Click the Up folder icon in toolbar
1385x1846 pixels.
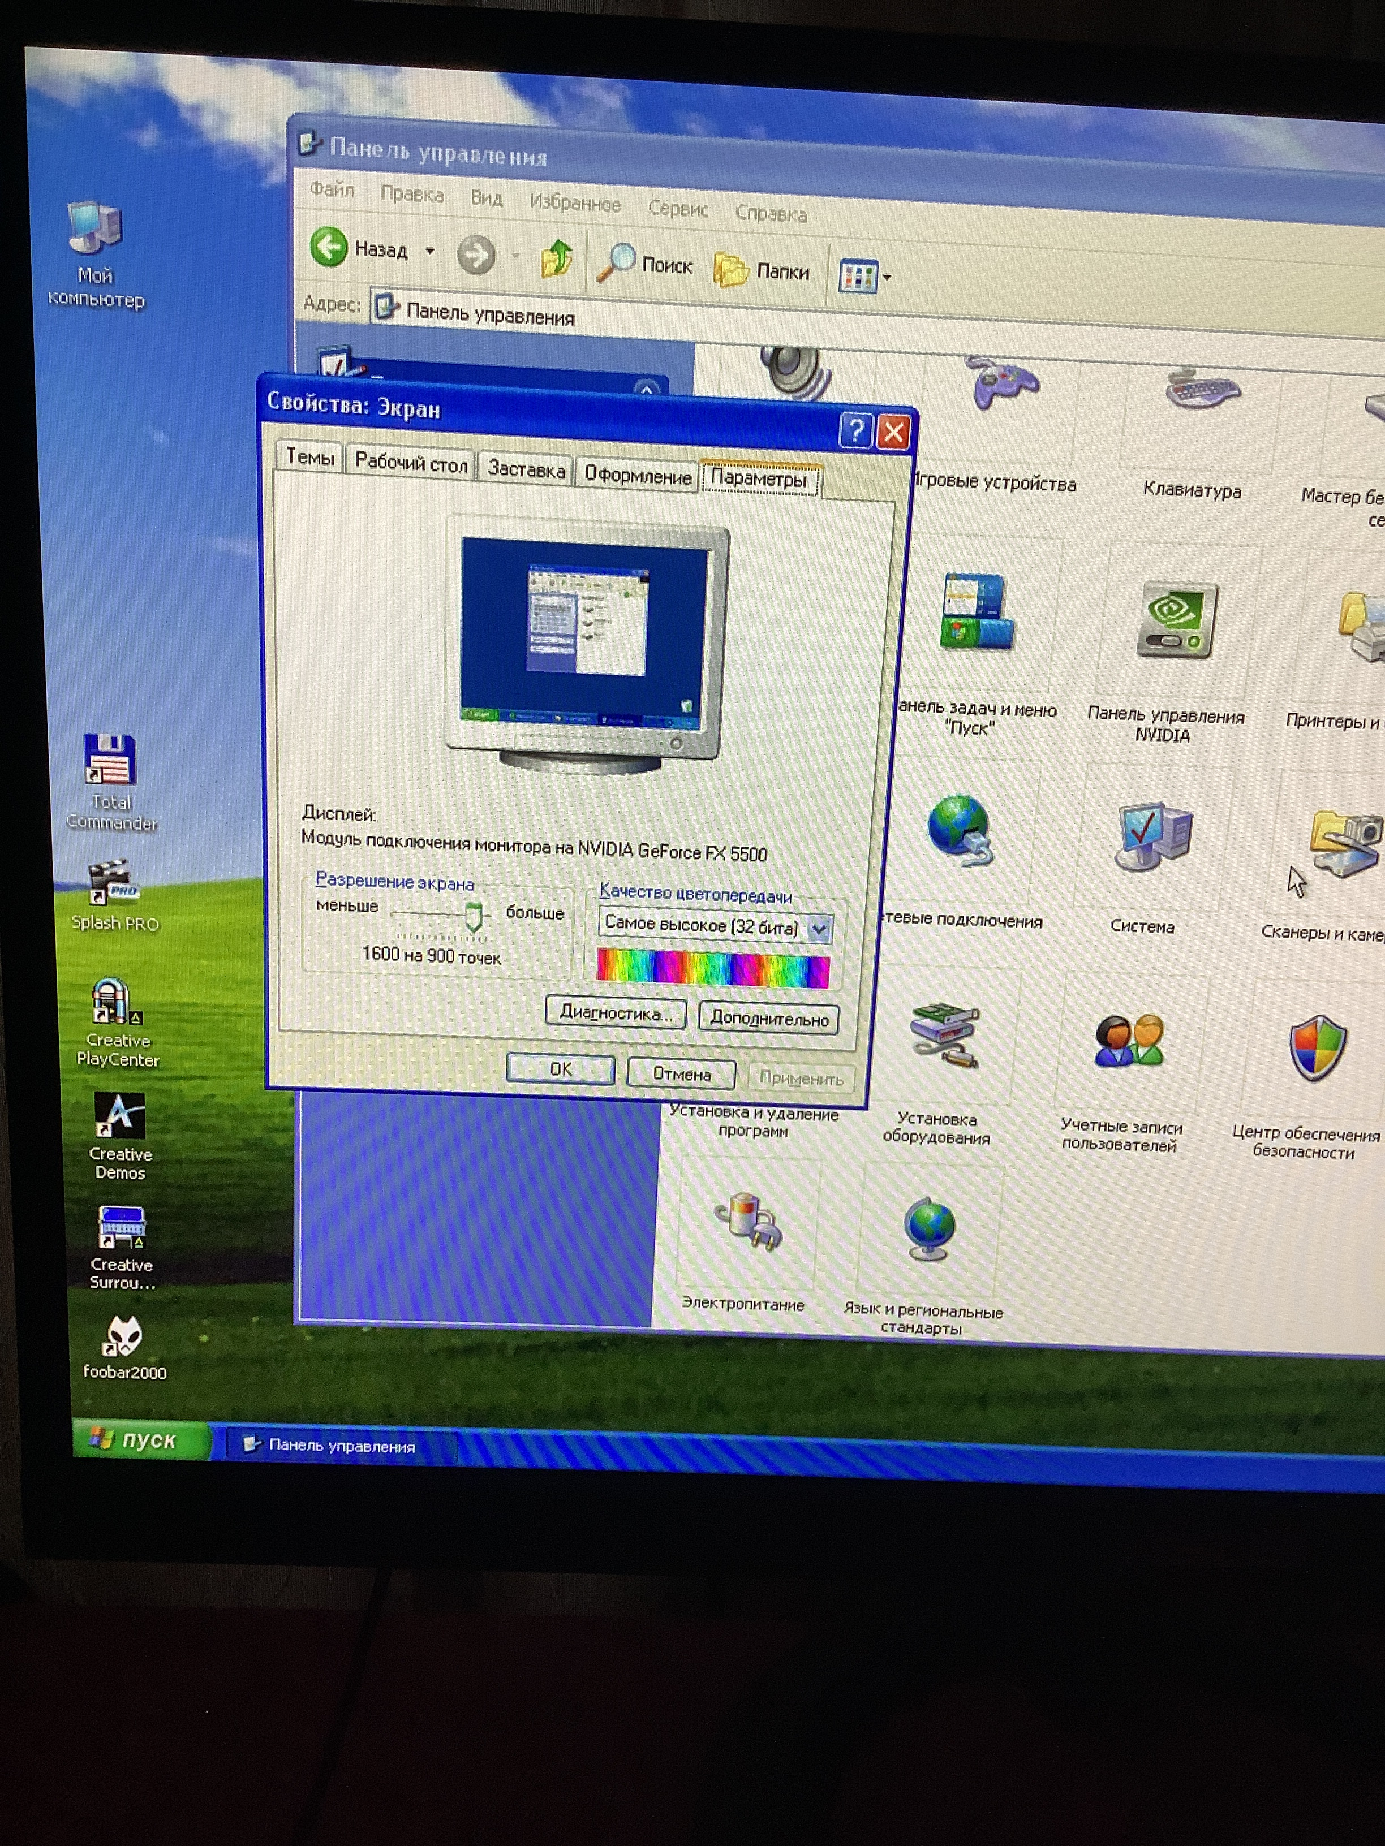coord(556,258)
